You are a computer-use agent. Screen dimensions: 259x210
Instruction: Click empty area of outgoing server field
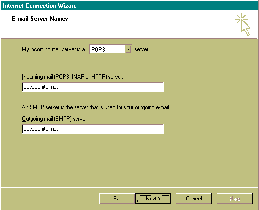click(111, 129)
